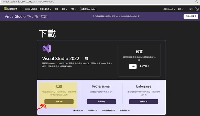Click the 立即一探究竟 banner button
Image resolution: width=200 pixels, height=116 pixels.
(191, 16)
